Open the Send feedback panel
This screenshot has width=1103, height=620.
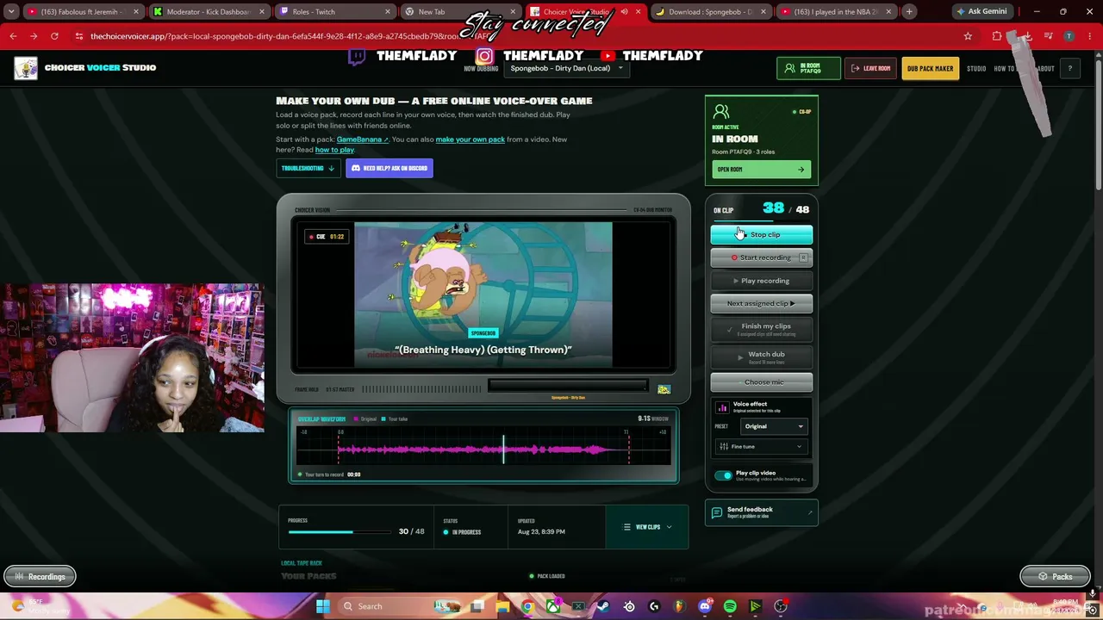[x=761, y=512]
